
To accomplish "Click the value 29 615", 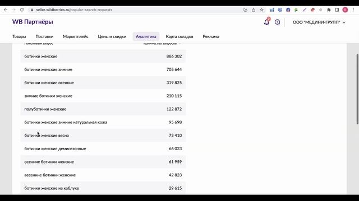I will click(x=175, y=188).
